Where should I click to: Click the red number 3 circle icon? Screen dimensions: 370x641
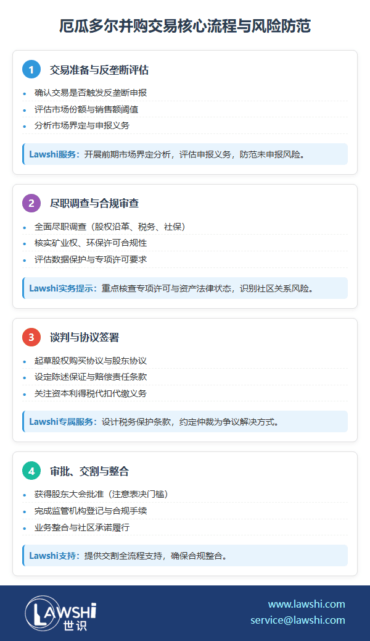[31, 337]
